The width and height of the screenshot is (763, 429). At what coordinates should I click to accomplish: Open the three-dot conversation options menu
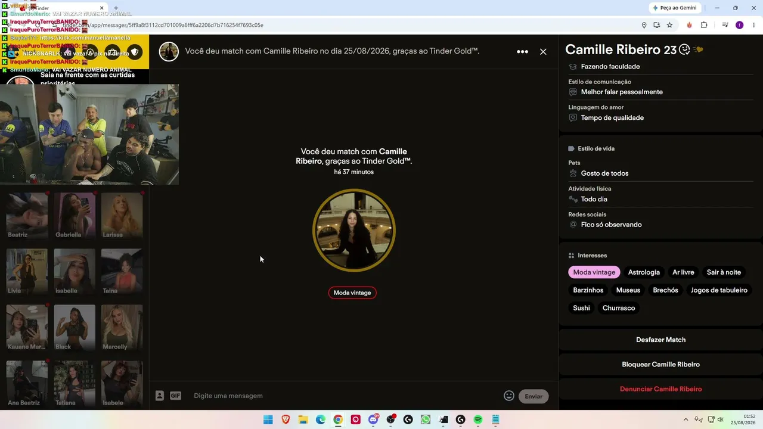pos(522,52)
